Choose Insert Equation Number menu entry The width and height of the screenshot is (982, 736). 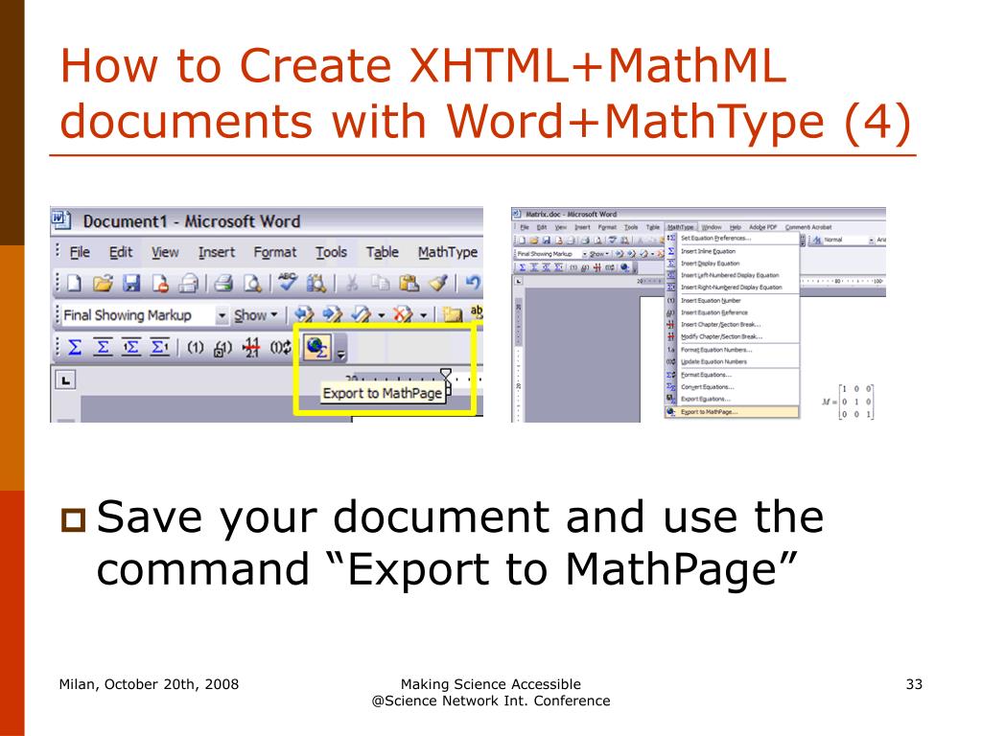coord(732,300)
